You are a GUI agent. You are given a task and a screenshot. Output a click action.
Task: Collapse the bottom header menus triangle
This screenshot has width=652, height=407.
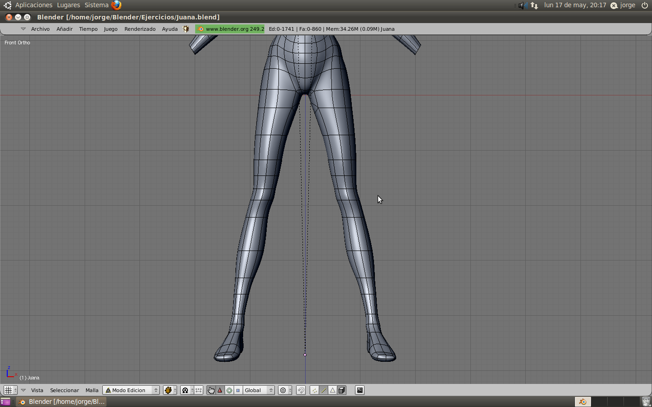pyautogui.click(x=23, y=390)
